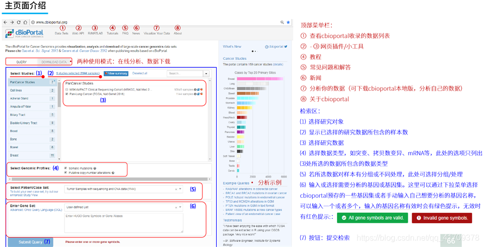Click the Breast bar in the primary sites chart
The image size is (484, 247).
coord(259,79)
